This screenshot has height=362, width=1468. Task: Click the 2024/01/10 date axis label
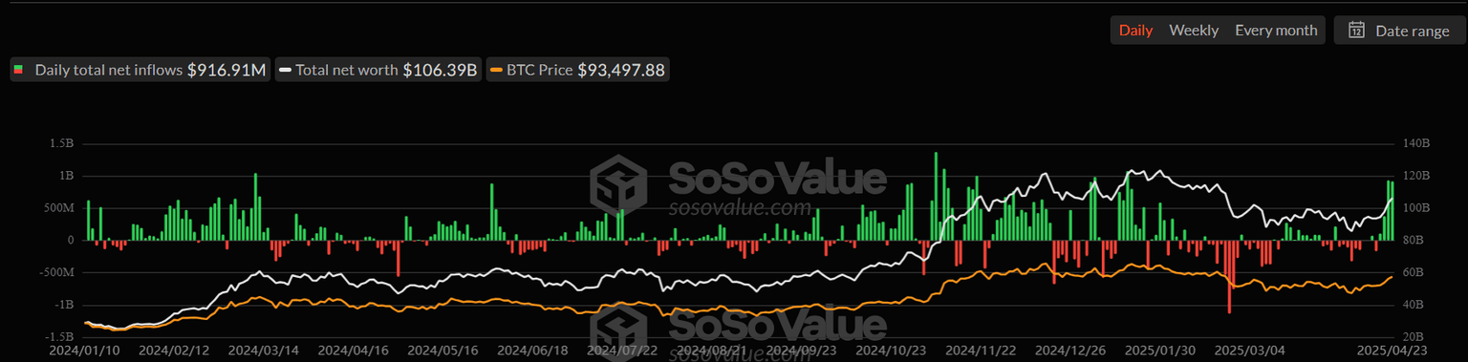click(85, 351)
